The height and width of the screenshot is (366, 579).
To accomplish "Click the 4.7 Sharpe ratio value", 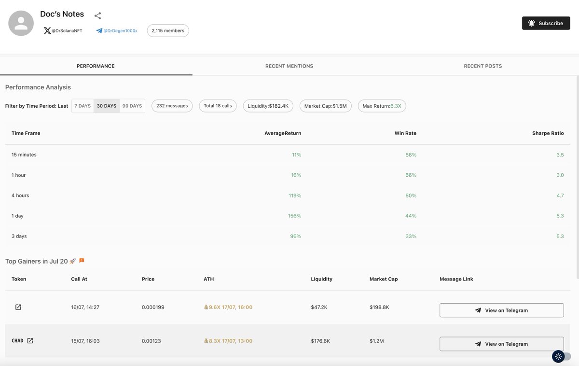I will coord(560,196).
